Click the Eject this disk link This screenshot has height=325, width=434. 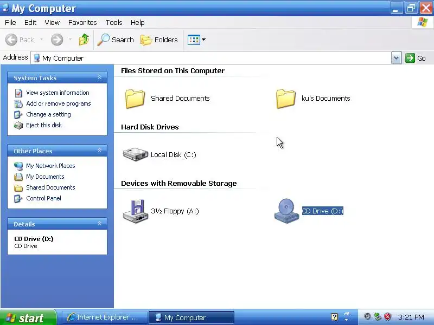(x=44, y=125)
